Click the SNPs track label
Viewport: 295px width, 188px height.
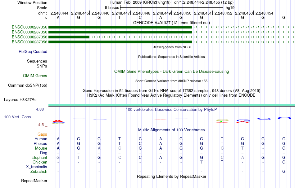point(42,66)
